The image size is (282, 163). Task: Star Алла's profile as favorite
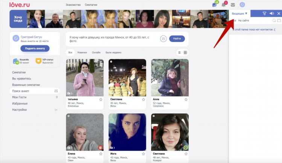186,100
